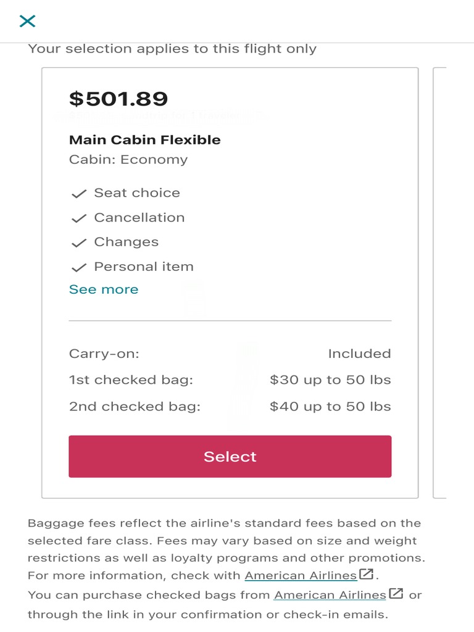This screenshot has width=474, height=632.
Task: Click the Cabin: Economy label
Action: (x=128, y=159)
